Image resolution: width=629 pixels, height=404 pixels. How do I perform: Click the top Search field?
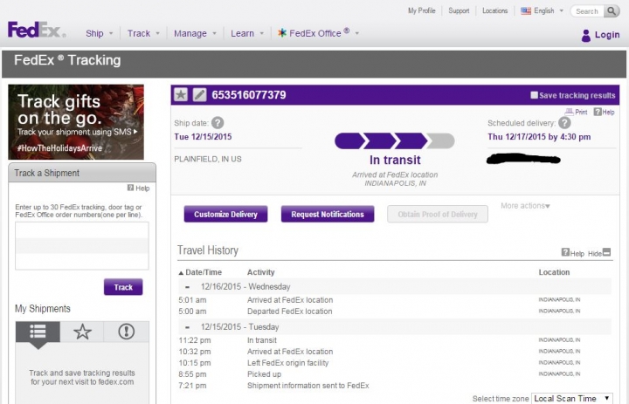(x=588, y=11)
